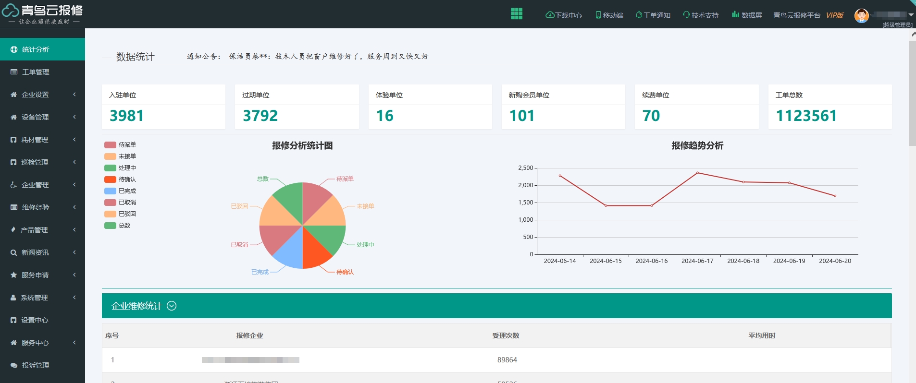This screenshot has height=383, width=916.
Task: Open the 移动端 mobile link
Action: pos(609,15)
